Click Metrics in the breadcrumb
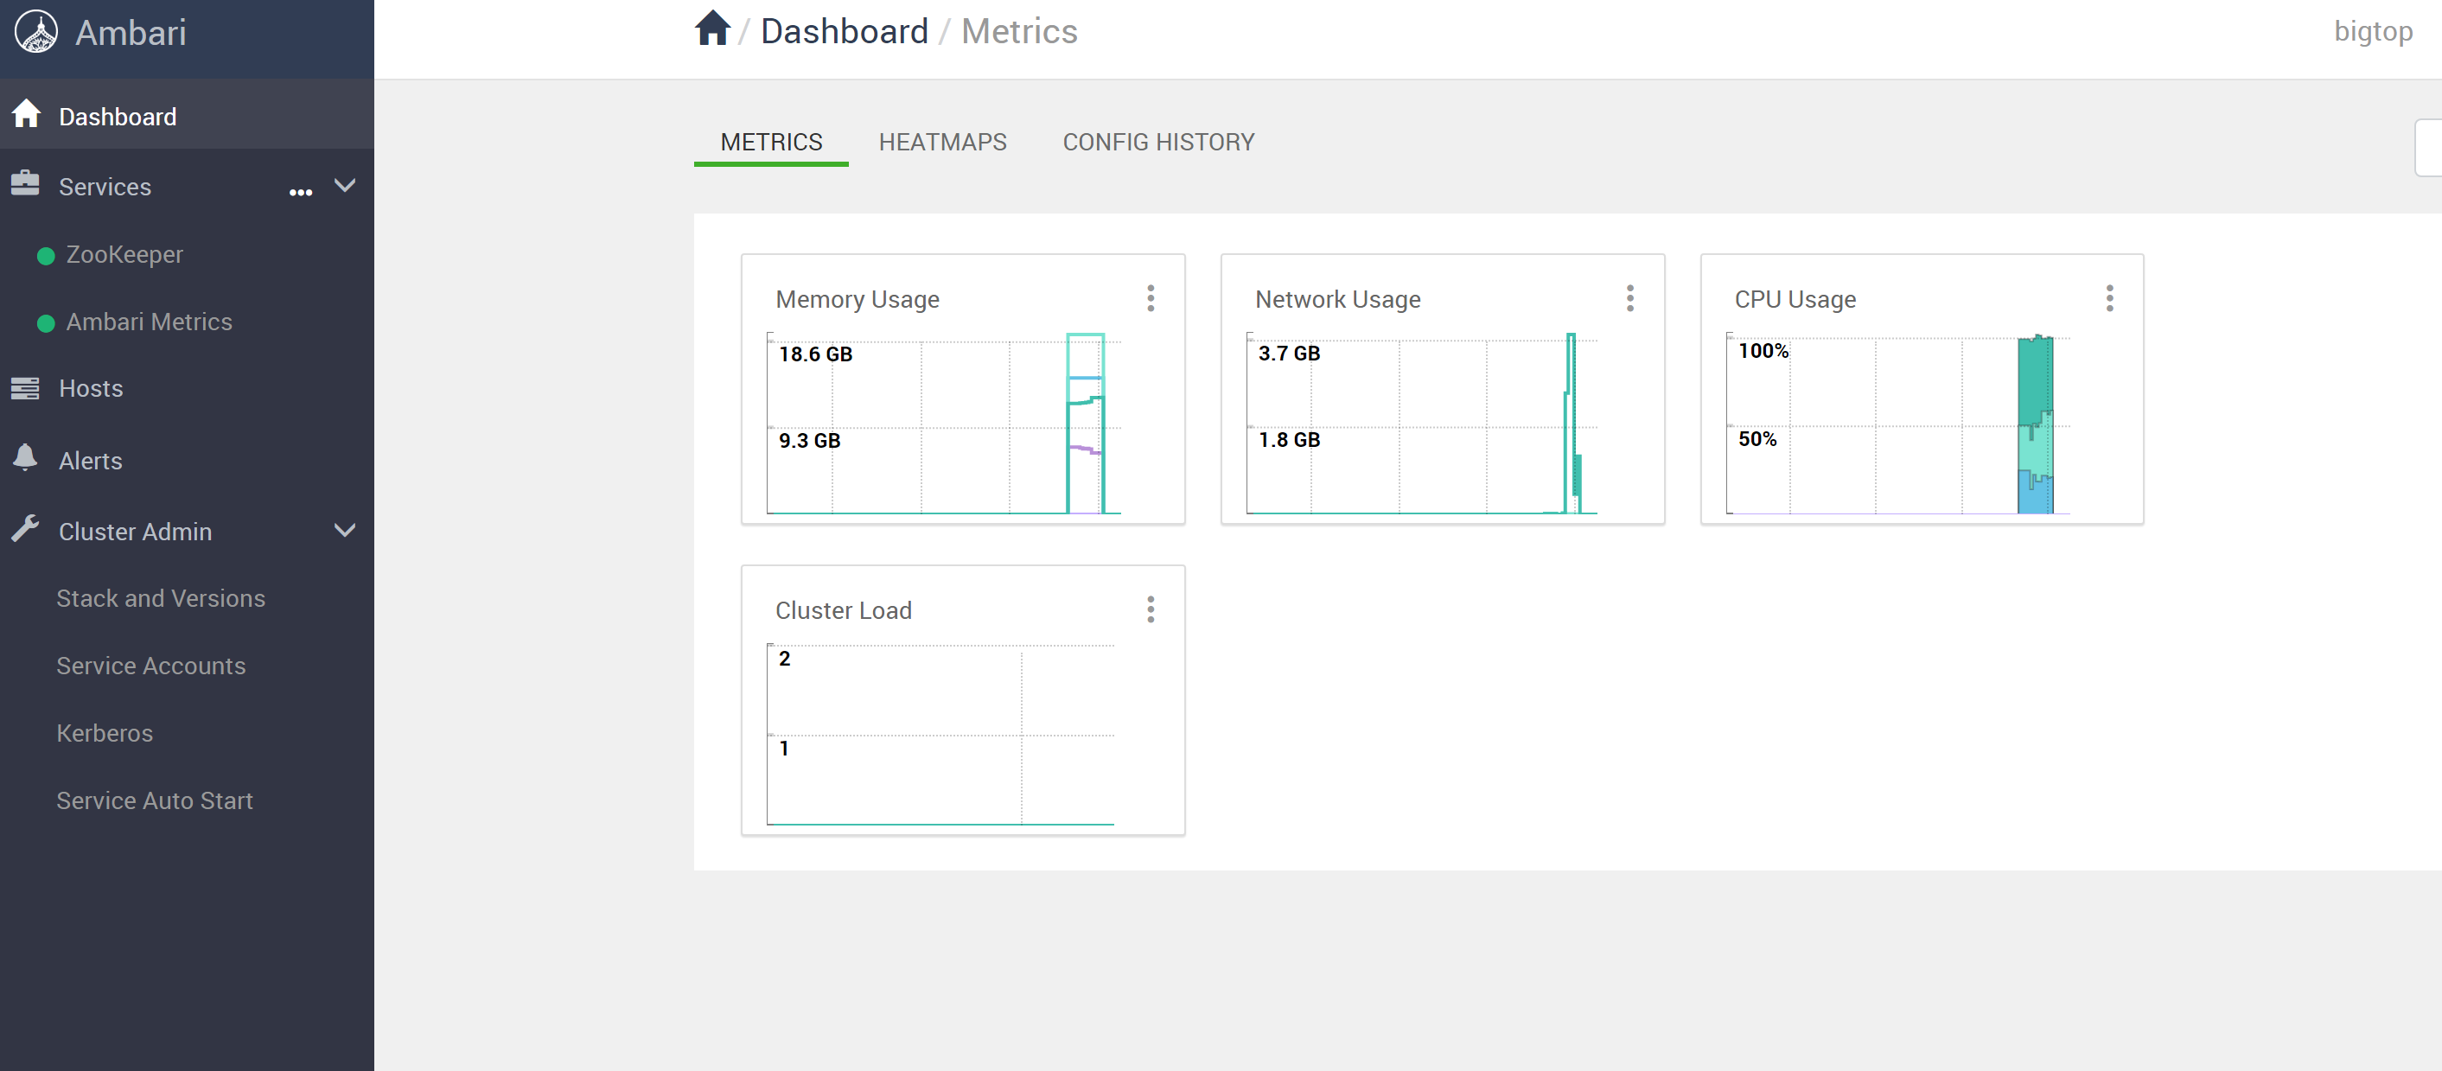The width and height of the screenshot is (2442, 1071). point(1019,31)
